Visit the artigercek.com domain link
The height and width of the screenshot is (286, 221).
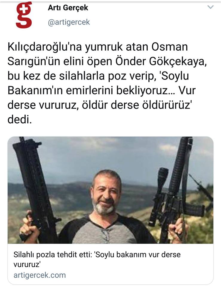(40, 275)
